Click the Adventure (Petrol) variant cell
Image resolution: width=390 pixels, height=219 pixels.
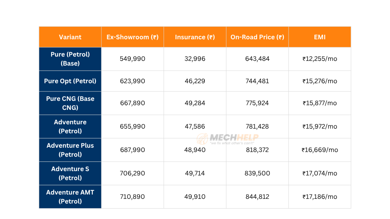(x=70, y=126)
